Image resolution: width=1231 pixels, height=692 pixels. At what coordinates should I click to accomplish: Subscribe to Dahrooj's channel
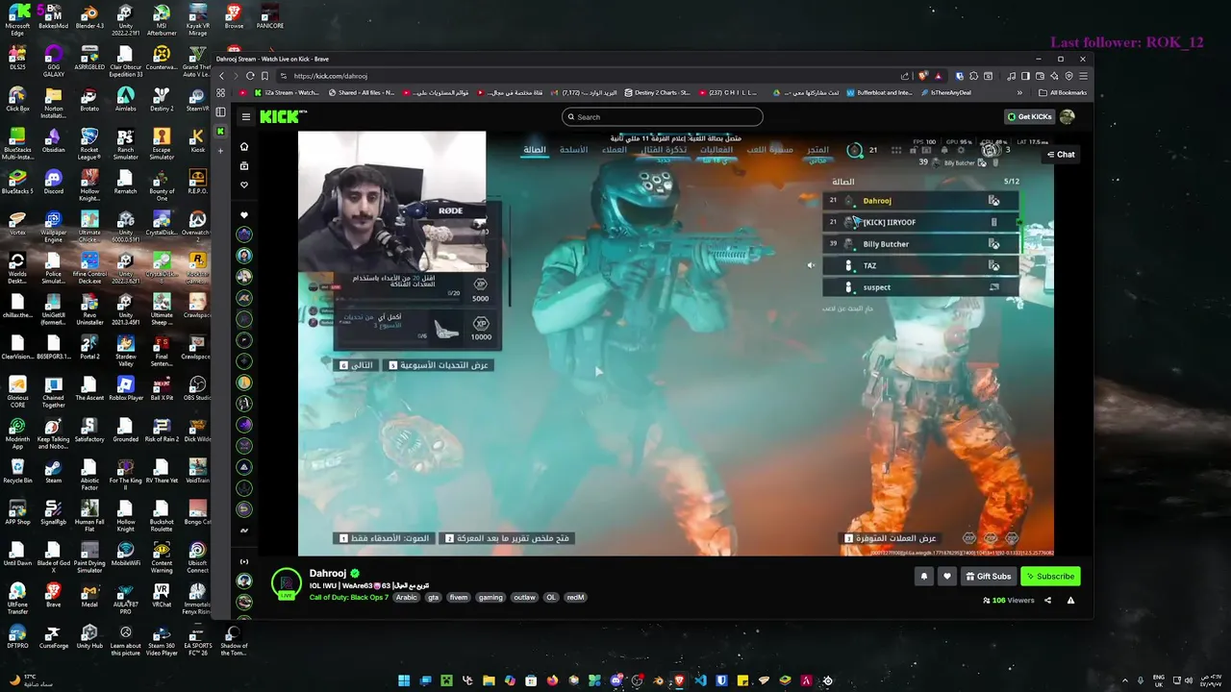(x=1049, y=576)
